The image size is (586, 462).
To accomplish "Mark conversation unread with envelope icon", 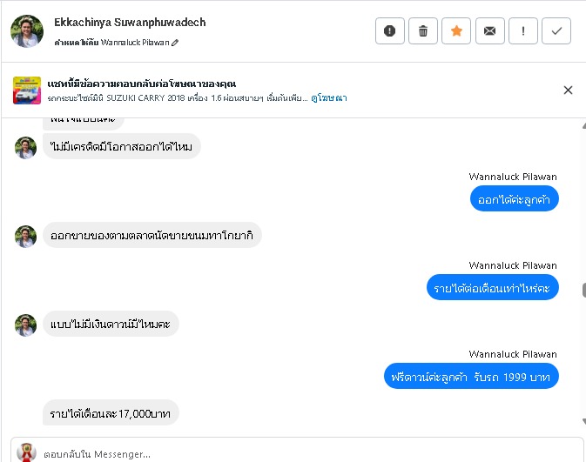I will point(489,31).
